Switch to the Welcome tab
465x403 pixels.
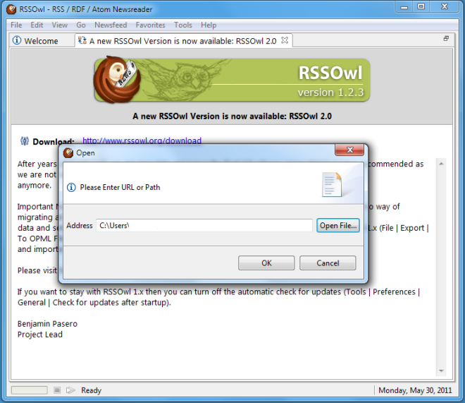(42, 41)
